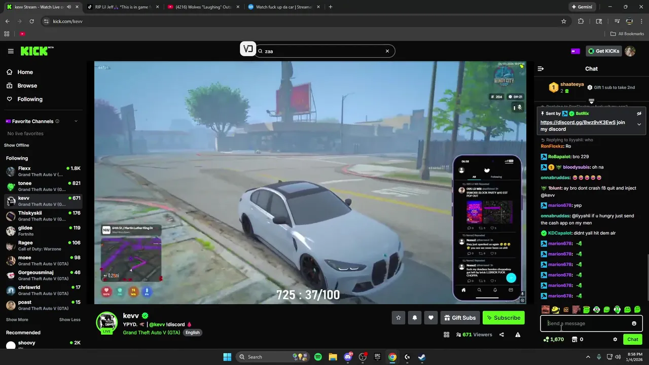649x365 pixels.
Task: Collapse chat panel with arrow icon
Action: coord(540,68)
